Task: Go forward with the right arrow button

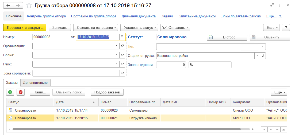Action: (18, 5)
